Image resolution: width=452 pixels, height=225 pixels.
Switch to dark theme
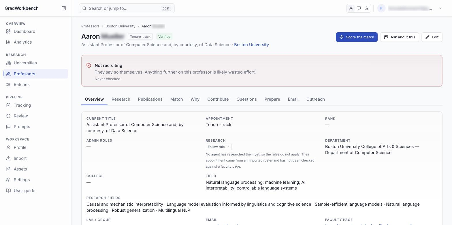pyautogui.click(x=366, y=8)
